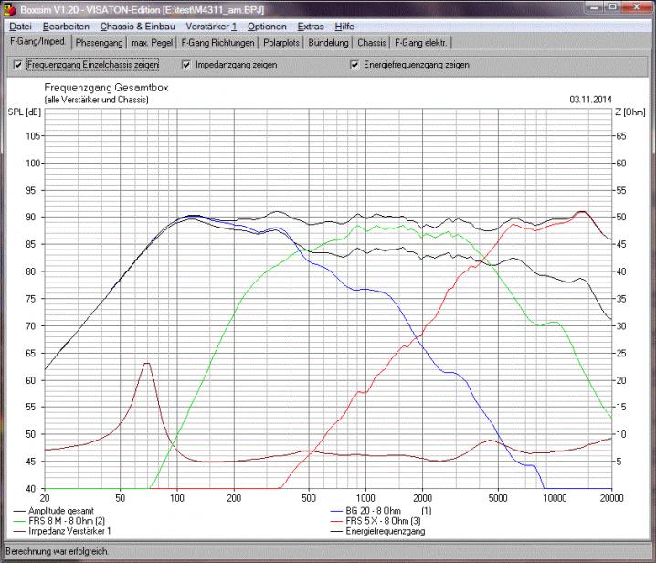Click the impedance peak near 70 Hz
The image size is (656, 563).
coord(146,364)
